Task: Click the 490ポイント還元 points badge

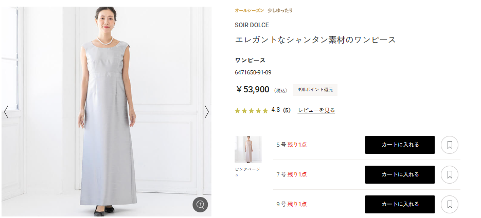Action: 315,90
